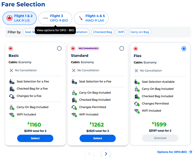Click the carry-on bag icon on Standard card
Screen dimensions: 193x157
pos(74,93)
